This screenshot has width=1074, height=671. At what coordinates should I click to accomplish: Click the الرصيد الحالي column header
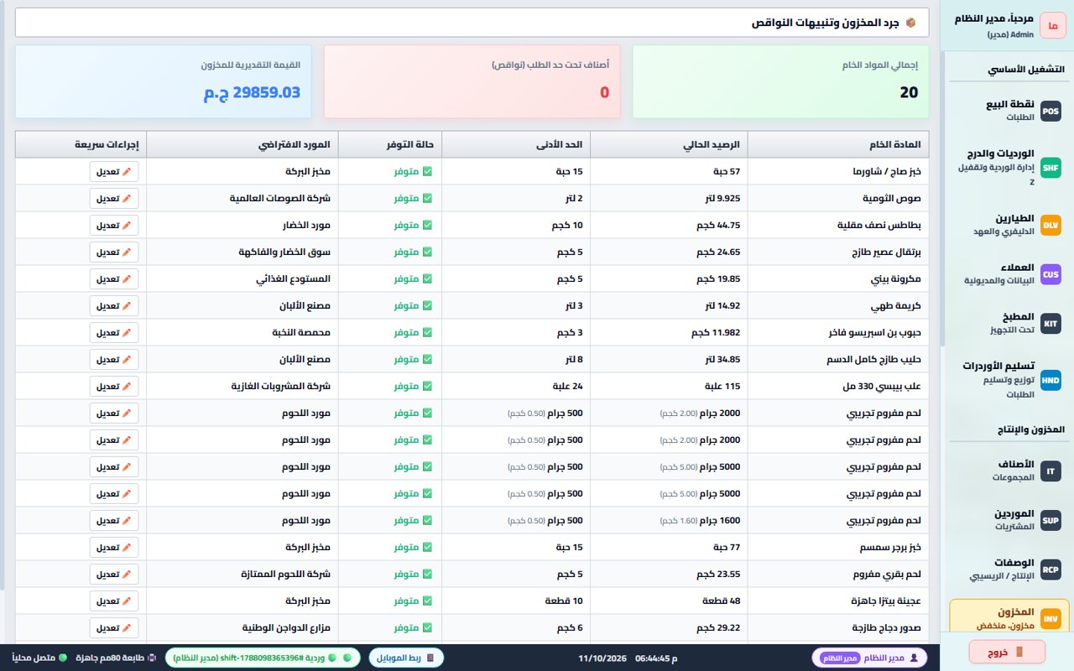click(669, 144)
